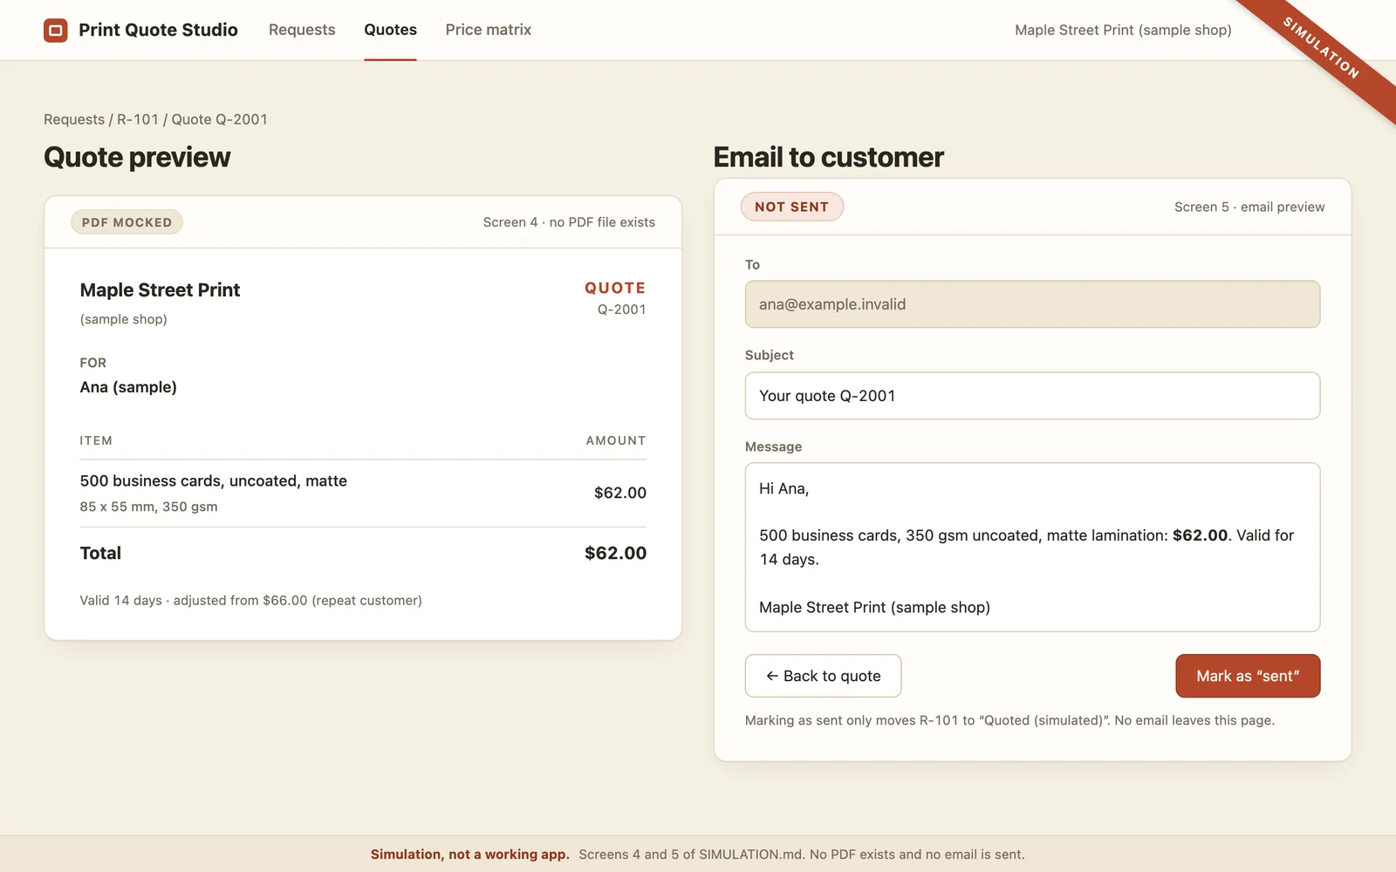This screenshot has width=1396, height=872.
Task: Focus the To email address field
Action: [x=1032, y=304]
